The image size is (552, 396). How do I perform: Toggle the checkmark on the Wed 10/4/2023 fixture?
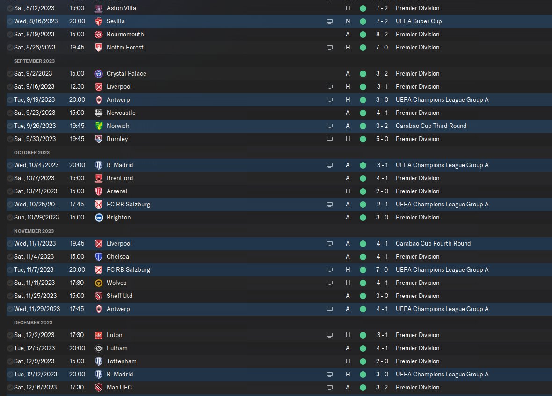click(x=10, y=165)
